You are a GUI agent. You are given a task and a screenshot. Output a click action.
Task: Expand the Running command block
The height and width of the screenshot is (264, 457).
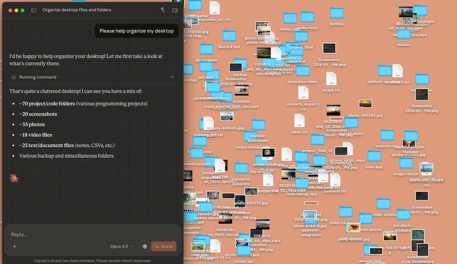(172, 77)
